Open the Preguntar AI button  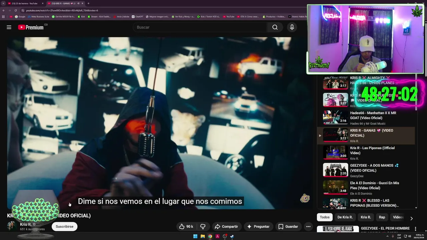point(258,227)
